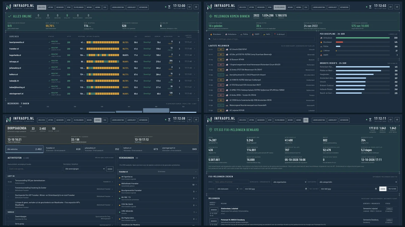Image resolution: width=405 pixels, height=227 pixels.
Task: Select the franeker.nl website tab in Dorpsagenda
Action: click(63, 149)
